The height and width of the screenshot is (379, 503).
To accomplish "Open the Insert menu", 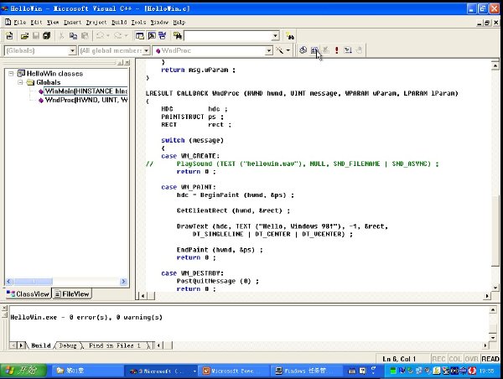I will tap(72, 22).
